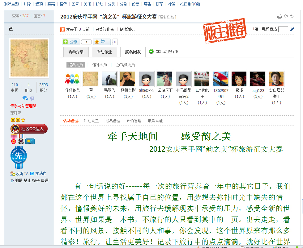Image resolution: width=303 pixels, height=248 pixels.
Task: Click the print icon beside the title
Action: pyautogui.click(x=279, y=16)
